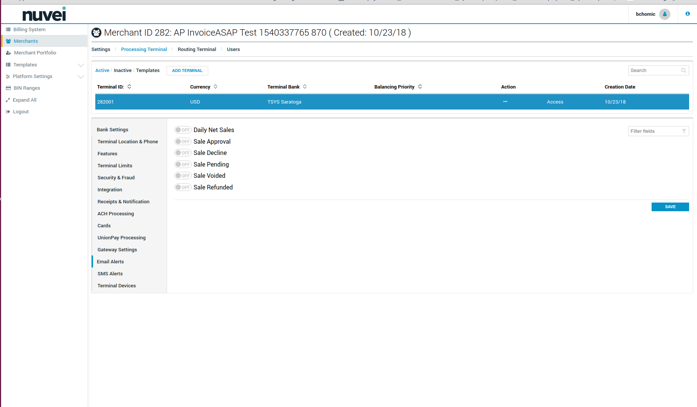The height and width of the screenshot is (407, 697).
Task: Open Gateway Settings section
Action: tap(117, 250)
